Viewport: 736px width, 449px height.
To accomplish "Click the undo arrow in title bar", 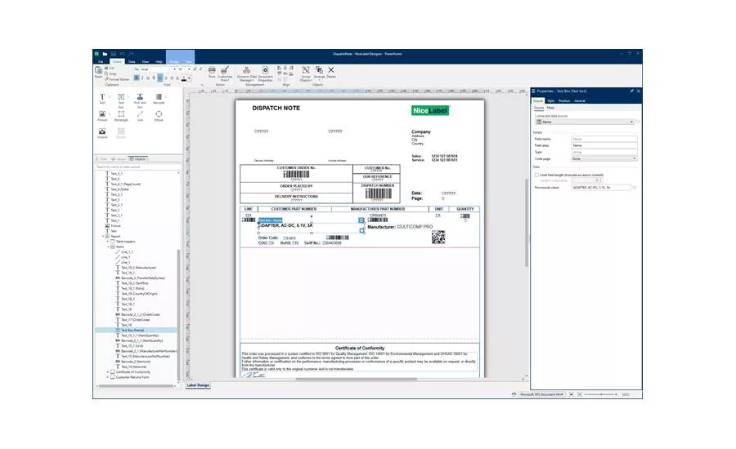I will tap(122, 54).
